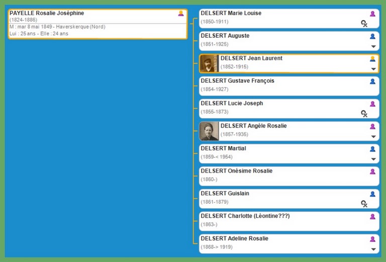Viewport: 386px width, 262px height.
Task: Expand the dropdown arrow on DELSERT Auguste
Action: click(x=373, y=46)
